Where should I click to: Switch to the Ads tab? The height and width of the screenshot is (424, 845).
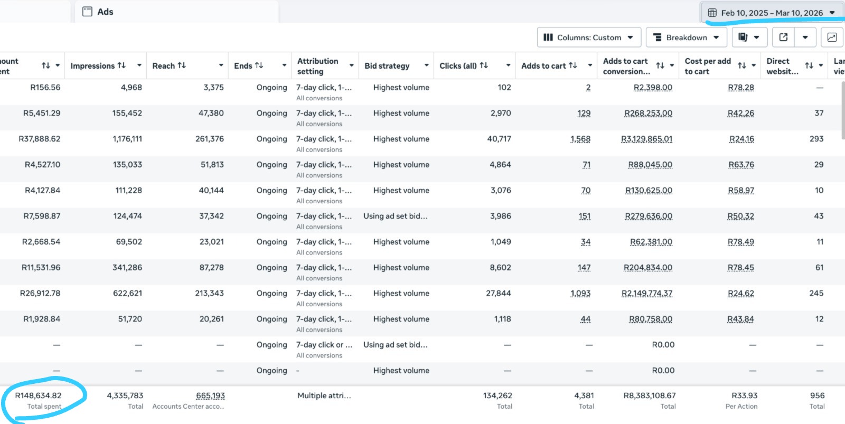[105, 12]
